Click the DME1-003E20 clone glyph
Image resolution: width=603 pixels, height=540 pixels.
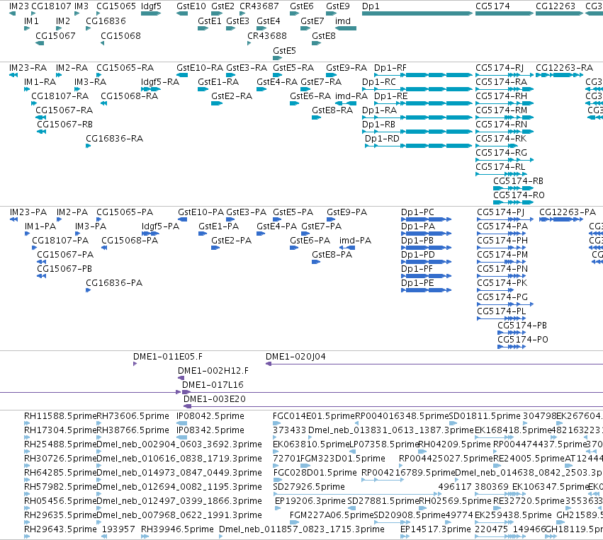(x=393, y=406)
